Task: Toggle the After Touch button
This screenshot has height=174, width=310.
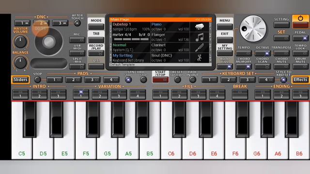Action: pos(77,23)
